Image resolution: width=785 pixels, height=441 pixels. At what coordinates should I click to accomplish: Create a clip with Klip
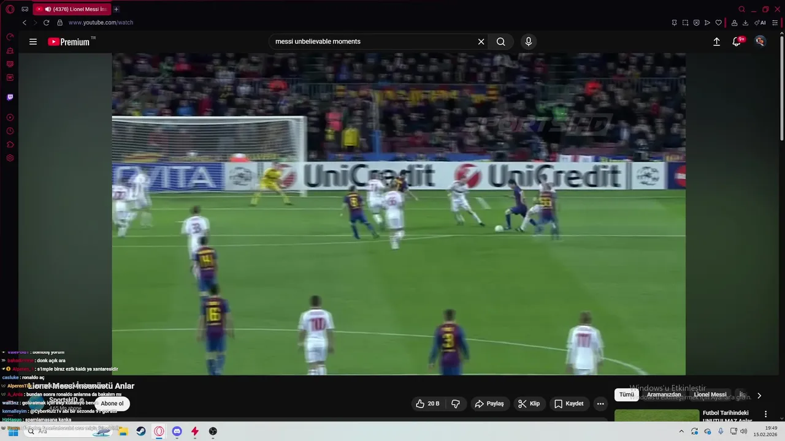tap(529, 404)
